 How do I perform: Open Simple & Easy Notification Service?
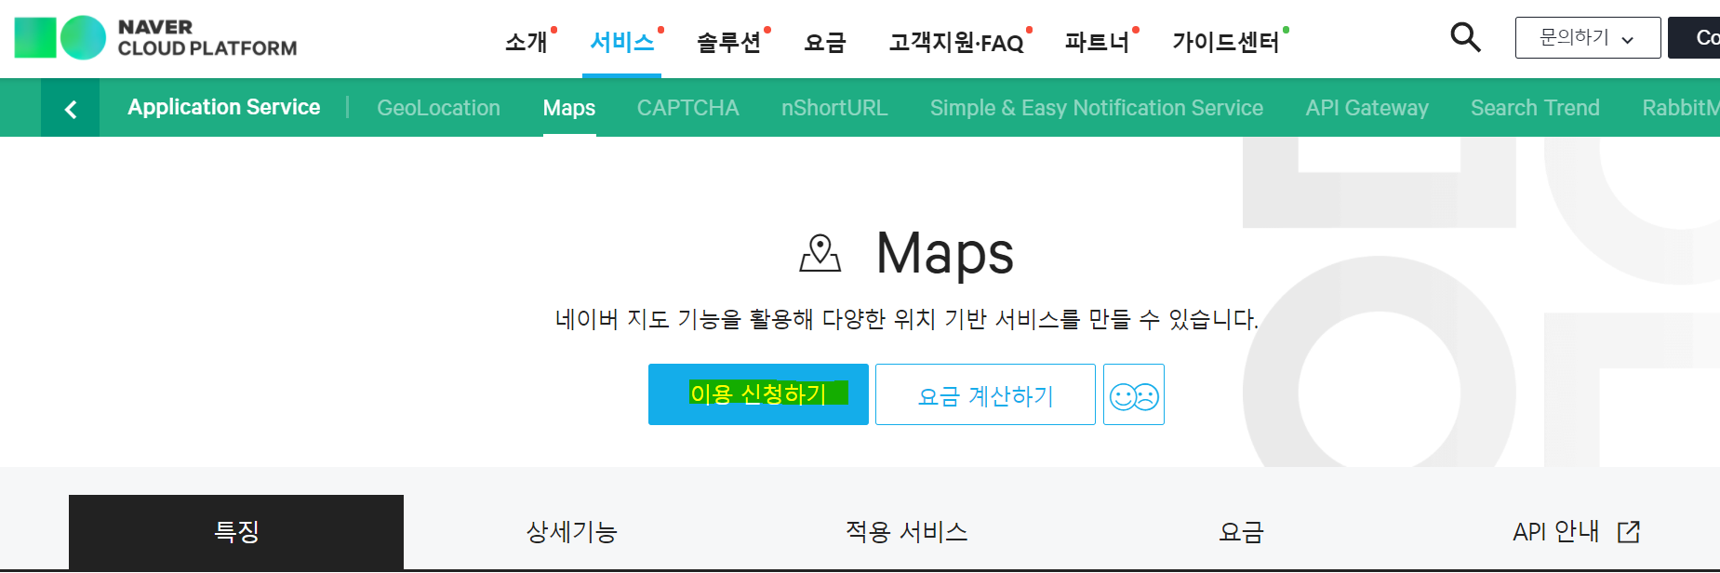1097,108
